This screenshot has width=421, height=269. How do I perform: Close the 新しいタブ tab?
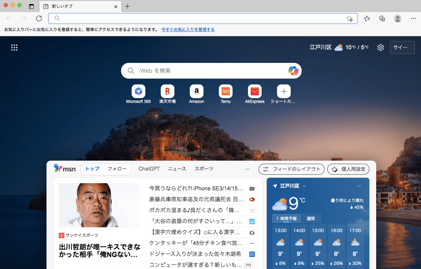[116, 7]
